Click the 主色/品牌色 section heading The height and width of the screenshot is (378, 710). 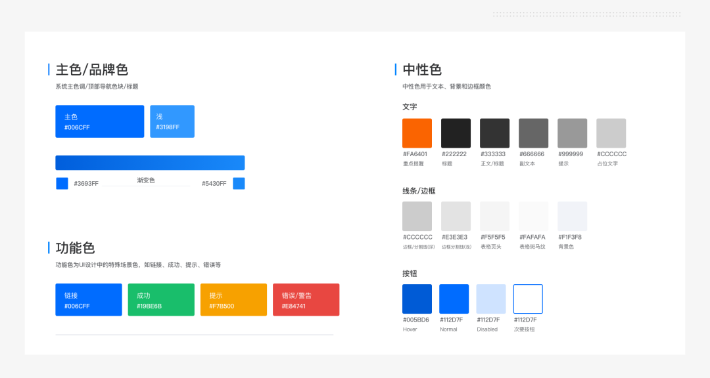(x=92, y=70)
